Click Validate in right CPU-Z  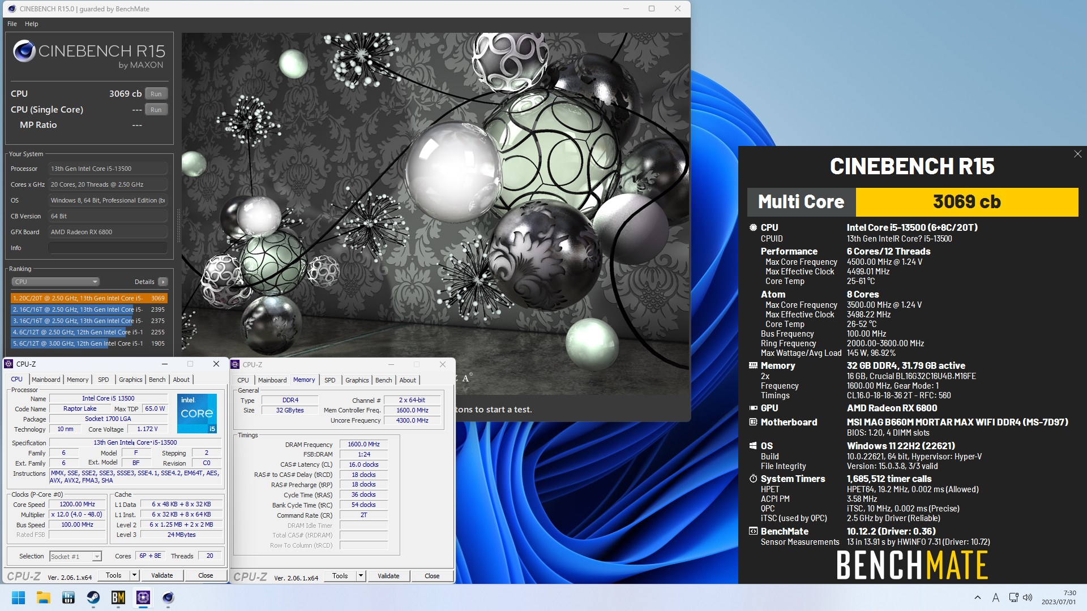pos(388,576)
